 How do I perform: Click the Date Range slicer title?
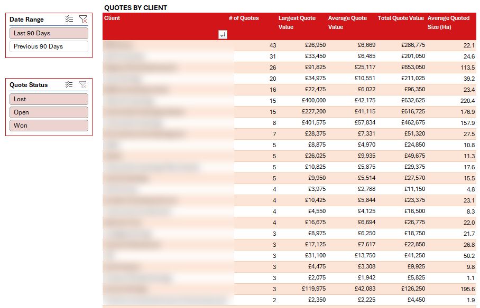pyautogui.click(x=26, y=19)
